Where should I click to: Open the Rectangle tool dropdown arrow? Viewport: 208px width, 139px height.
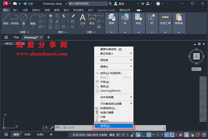[45, 16]
